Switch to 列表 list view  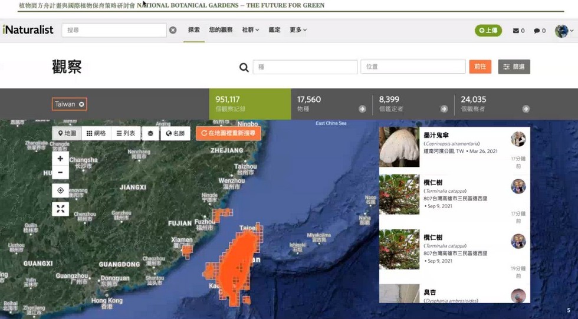(126, 133)
